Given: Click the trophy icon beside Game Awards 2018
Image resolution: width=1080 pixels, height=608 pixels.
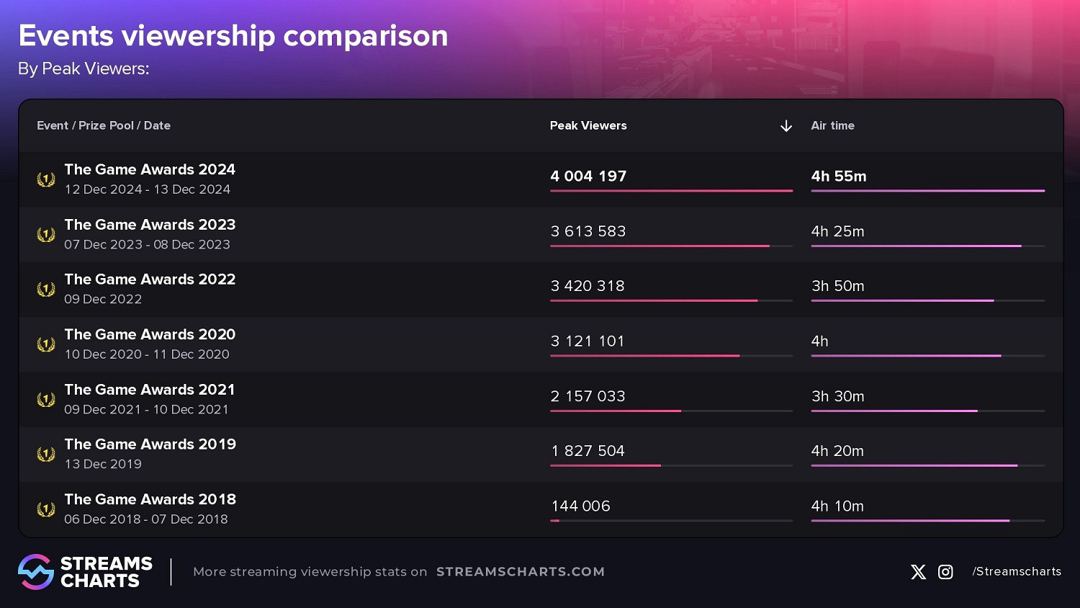Looking at the screenshot, I should point(46,509).
